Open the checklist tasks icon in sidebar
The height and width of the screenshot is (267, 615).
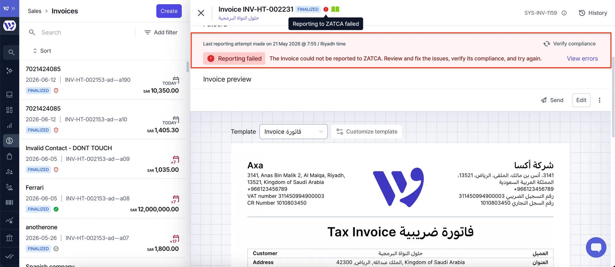(x=10, y=256)
